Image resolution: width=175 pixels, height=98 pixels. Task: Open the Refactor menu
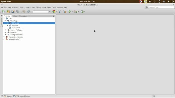point(28,7)
